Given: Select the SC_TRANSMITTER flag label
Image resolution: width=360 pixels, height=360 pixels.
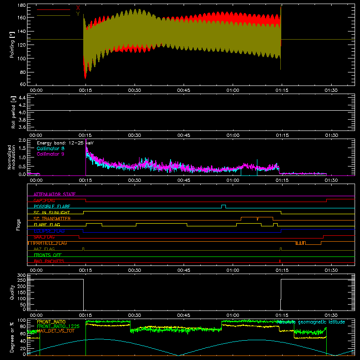Looking at the screenshot, I should tap(52, 219).
